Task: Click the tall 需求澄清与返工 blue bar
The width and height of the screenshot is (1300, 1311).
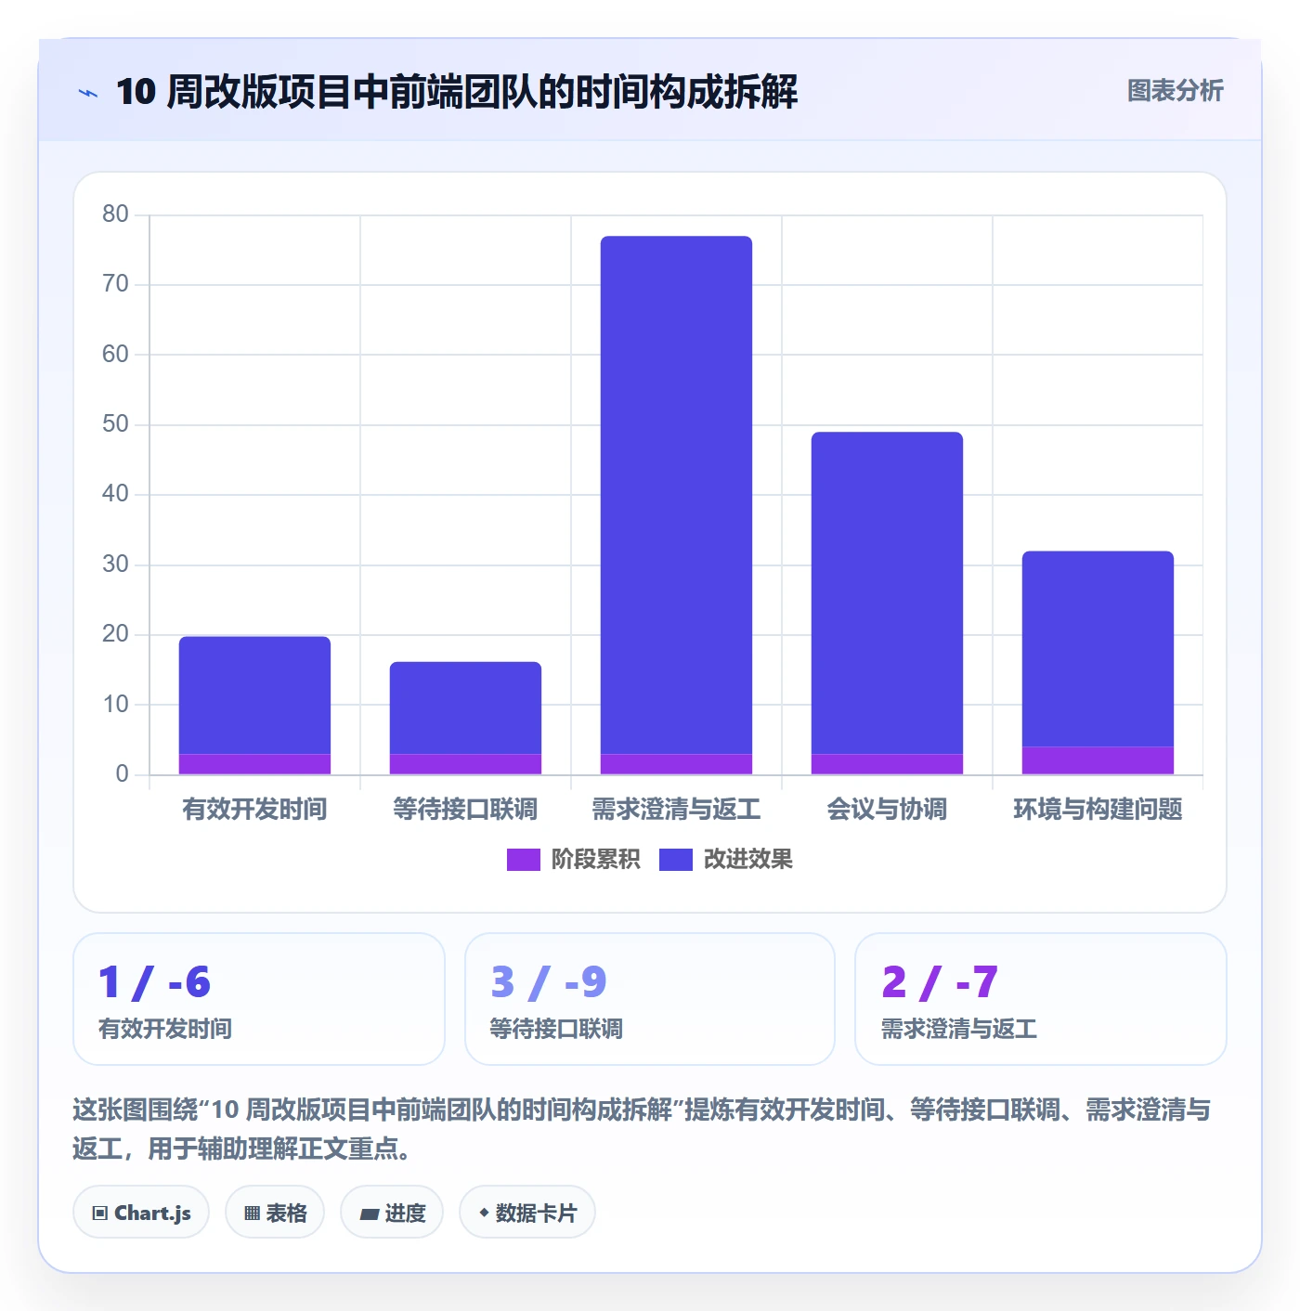Action: (x=676, y=495)
